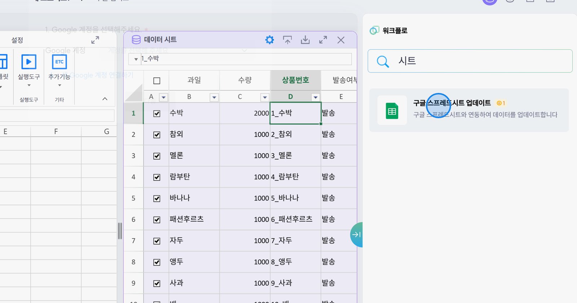The image size is (577, 303).
Task: Select the whole grid via corner triangle
Action: pyautogui.click(x=133, y=92)
